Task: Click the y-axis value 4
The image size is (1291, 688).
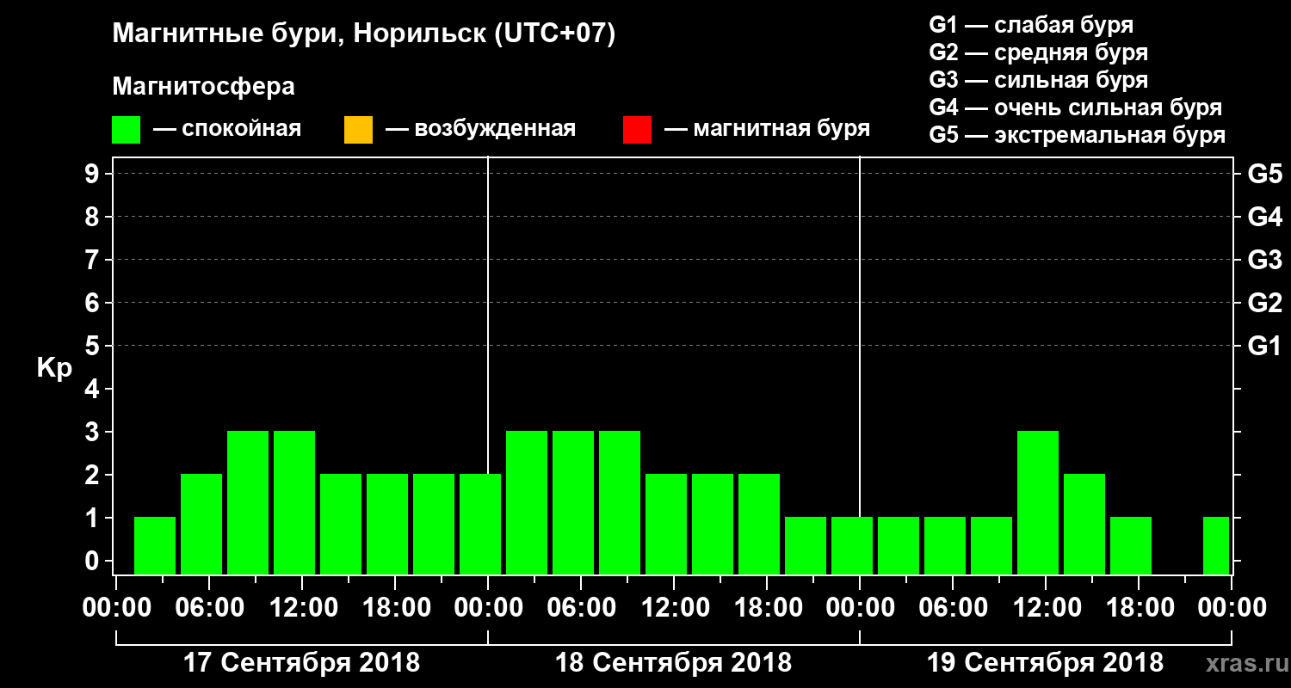Action: click(x=94, y=389)
